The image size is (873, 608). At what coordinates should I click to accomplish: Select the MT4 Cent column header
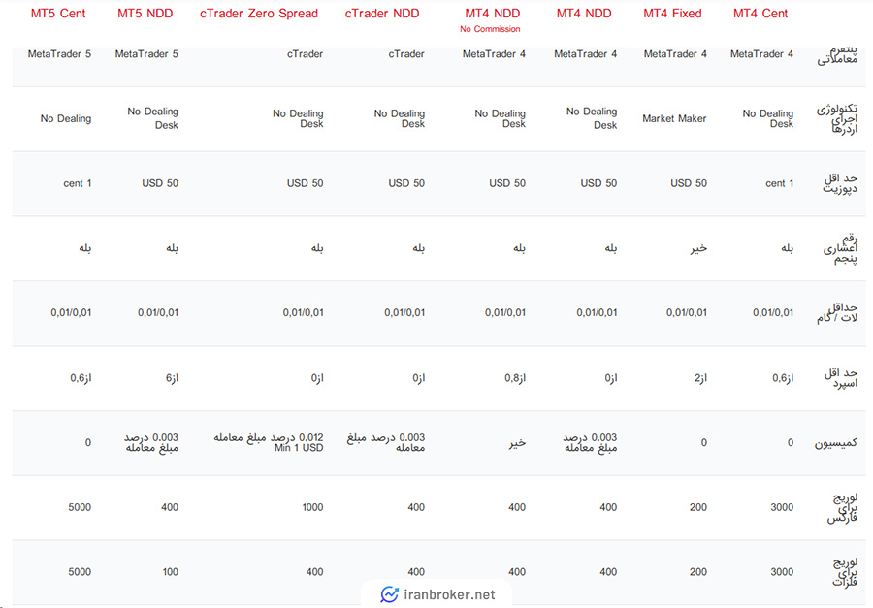click(760, 14)
